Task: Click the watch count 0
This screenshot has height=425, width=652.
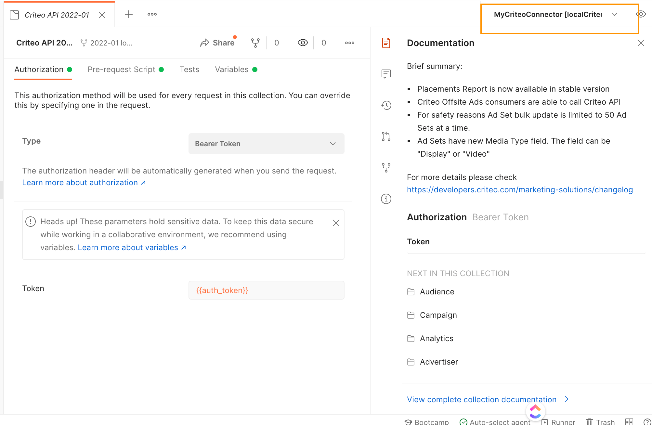Action: (x=324, y=43)
